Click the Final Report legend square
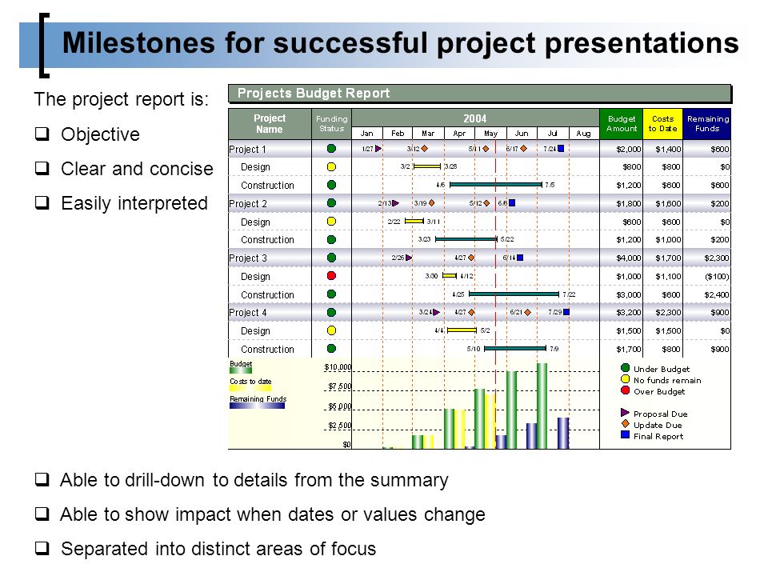Screen dimensions: 768x576 (625, 434)
